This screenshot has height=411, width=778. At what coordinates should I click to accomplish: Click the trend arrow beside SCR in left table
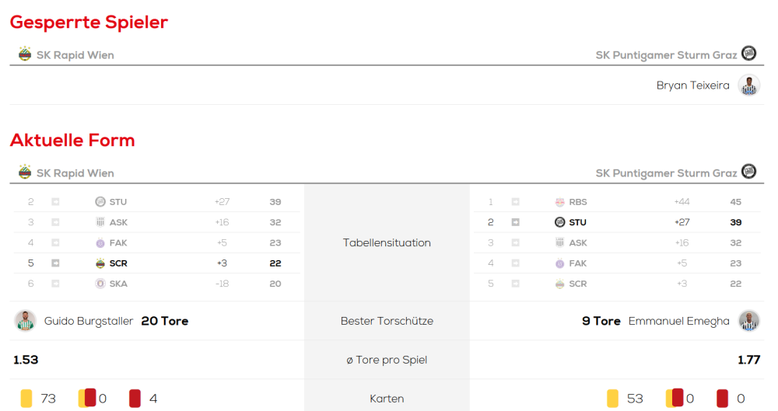[55, 263]
